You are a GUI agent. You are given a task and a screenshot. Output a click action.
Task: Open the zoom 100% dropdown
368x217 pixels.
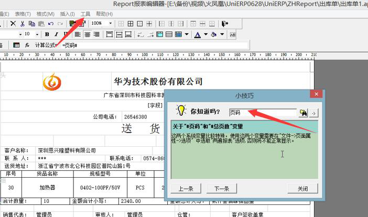[110, 23]
